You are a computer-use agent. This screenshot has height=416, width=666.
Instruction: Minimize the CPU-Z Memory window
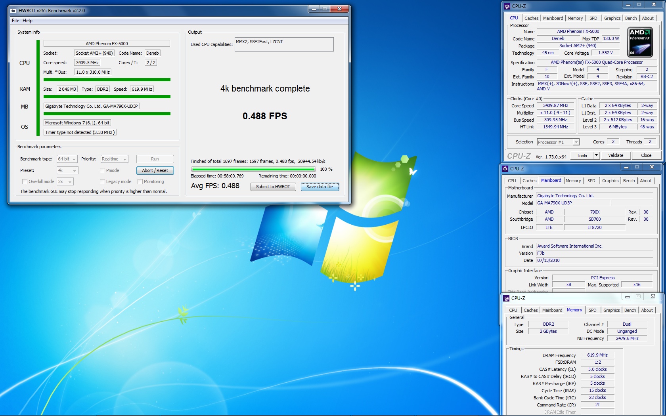[x=627, y=297]
